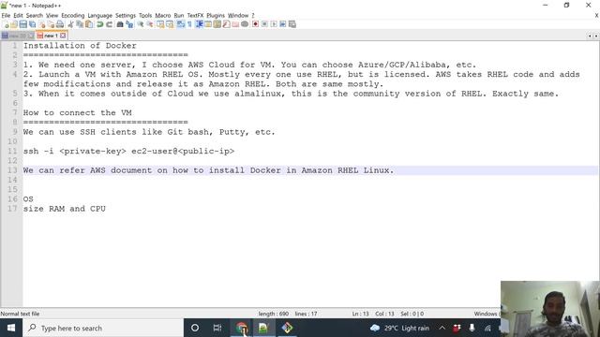The image size is (600, 337).
Task: Click the Close document toolbar icon
Action: pyautogui.click(x=41, y=24)
